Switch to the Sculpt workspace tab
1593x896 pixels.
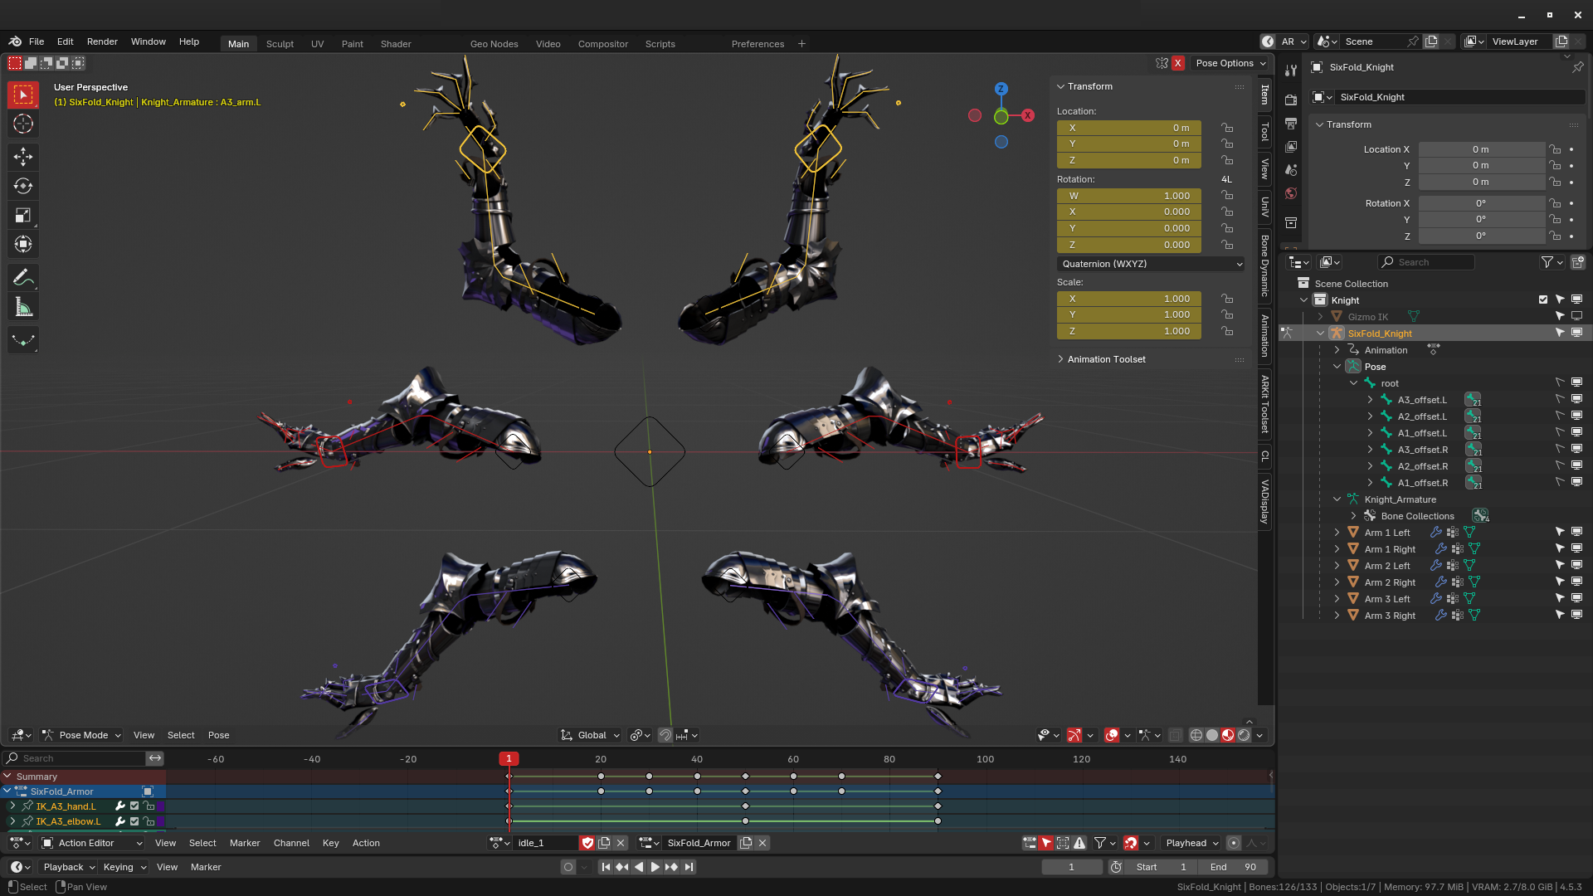coord(280,44)
